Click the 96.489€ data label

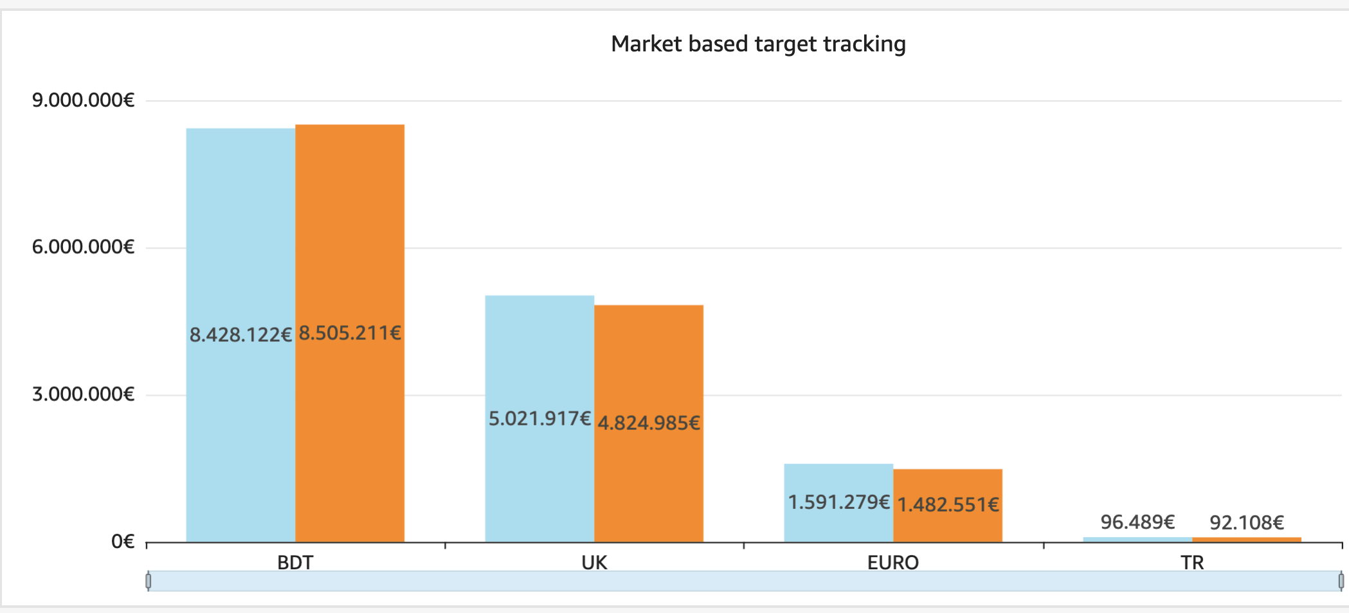point(1137,522)
